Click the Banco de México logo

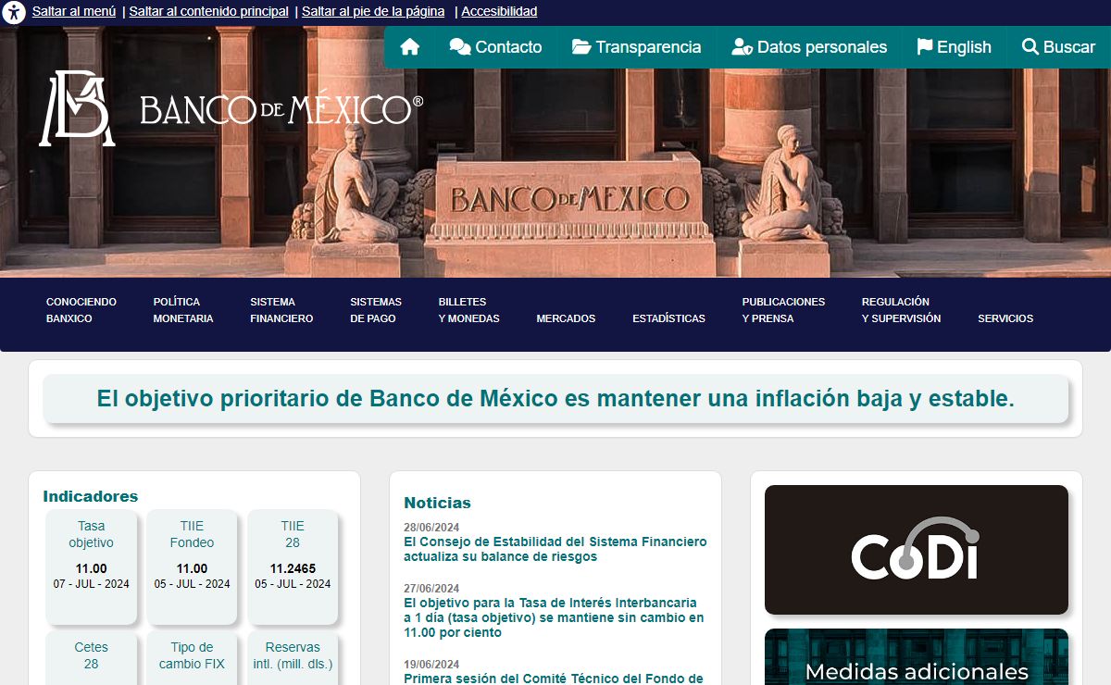pyautogui.click(x=231, y=108)
